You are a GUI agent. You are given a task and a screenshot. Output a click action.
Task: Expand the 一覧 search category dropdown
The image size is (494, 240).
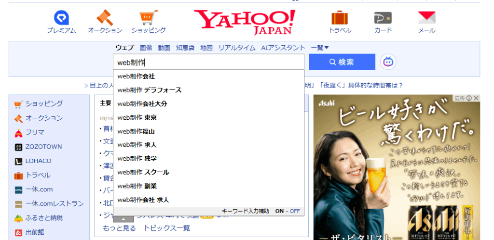pyautogui.click(x=320, y=48)
